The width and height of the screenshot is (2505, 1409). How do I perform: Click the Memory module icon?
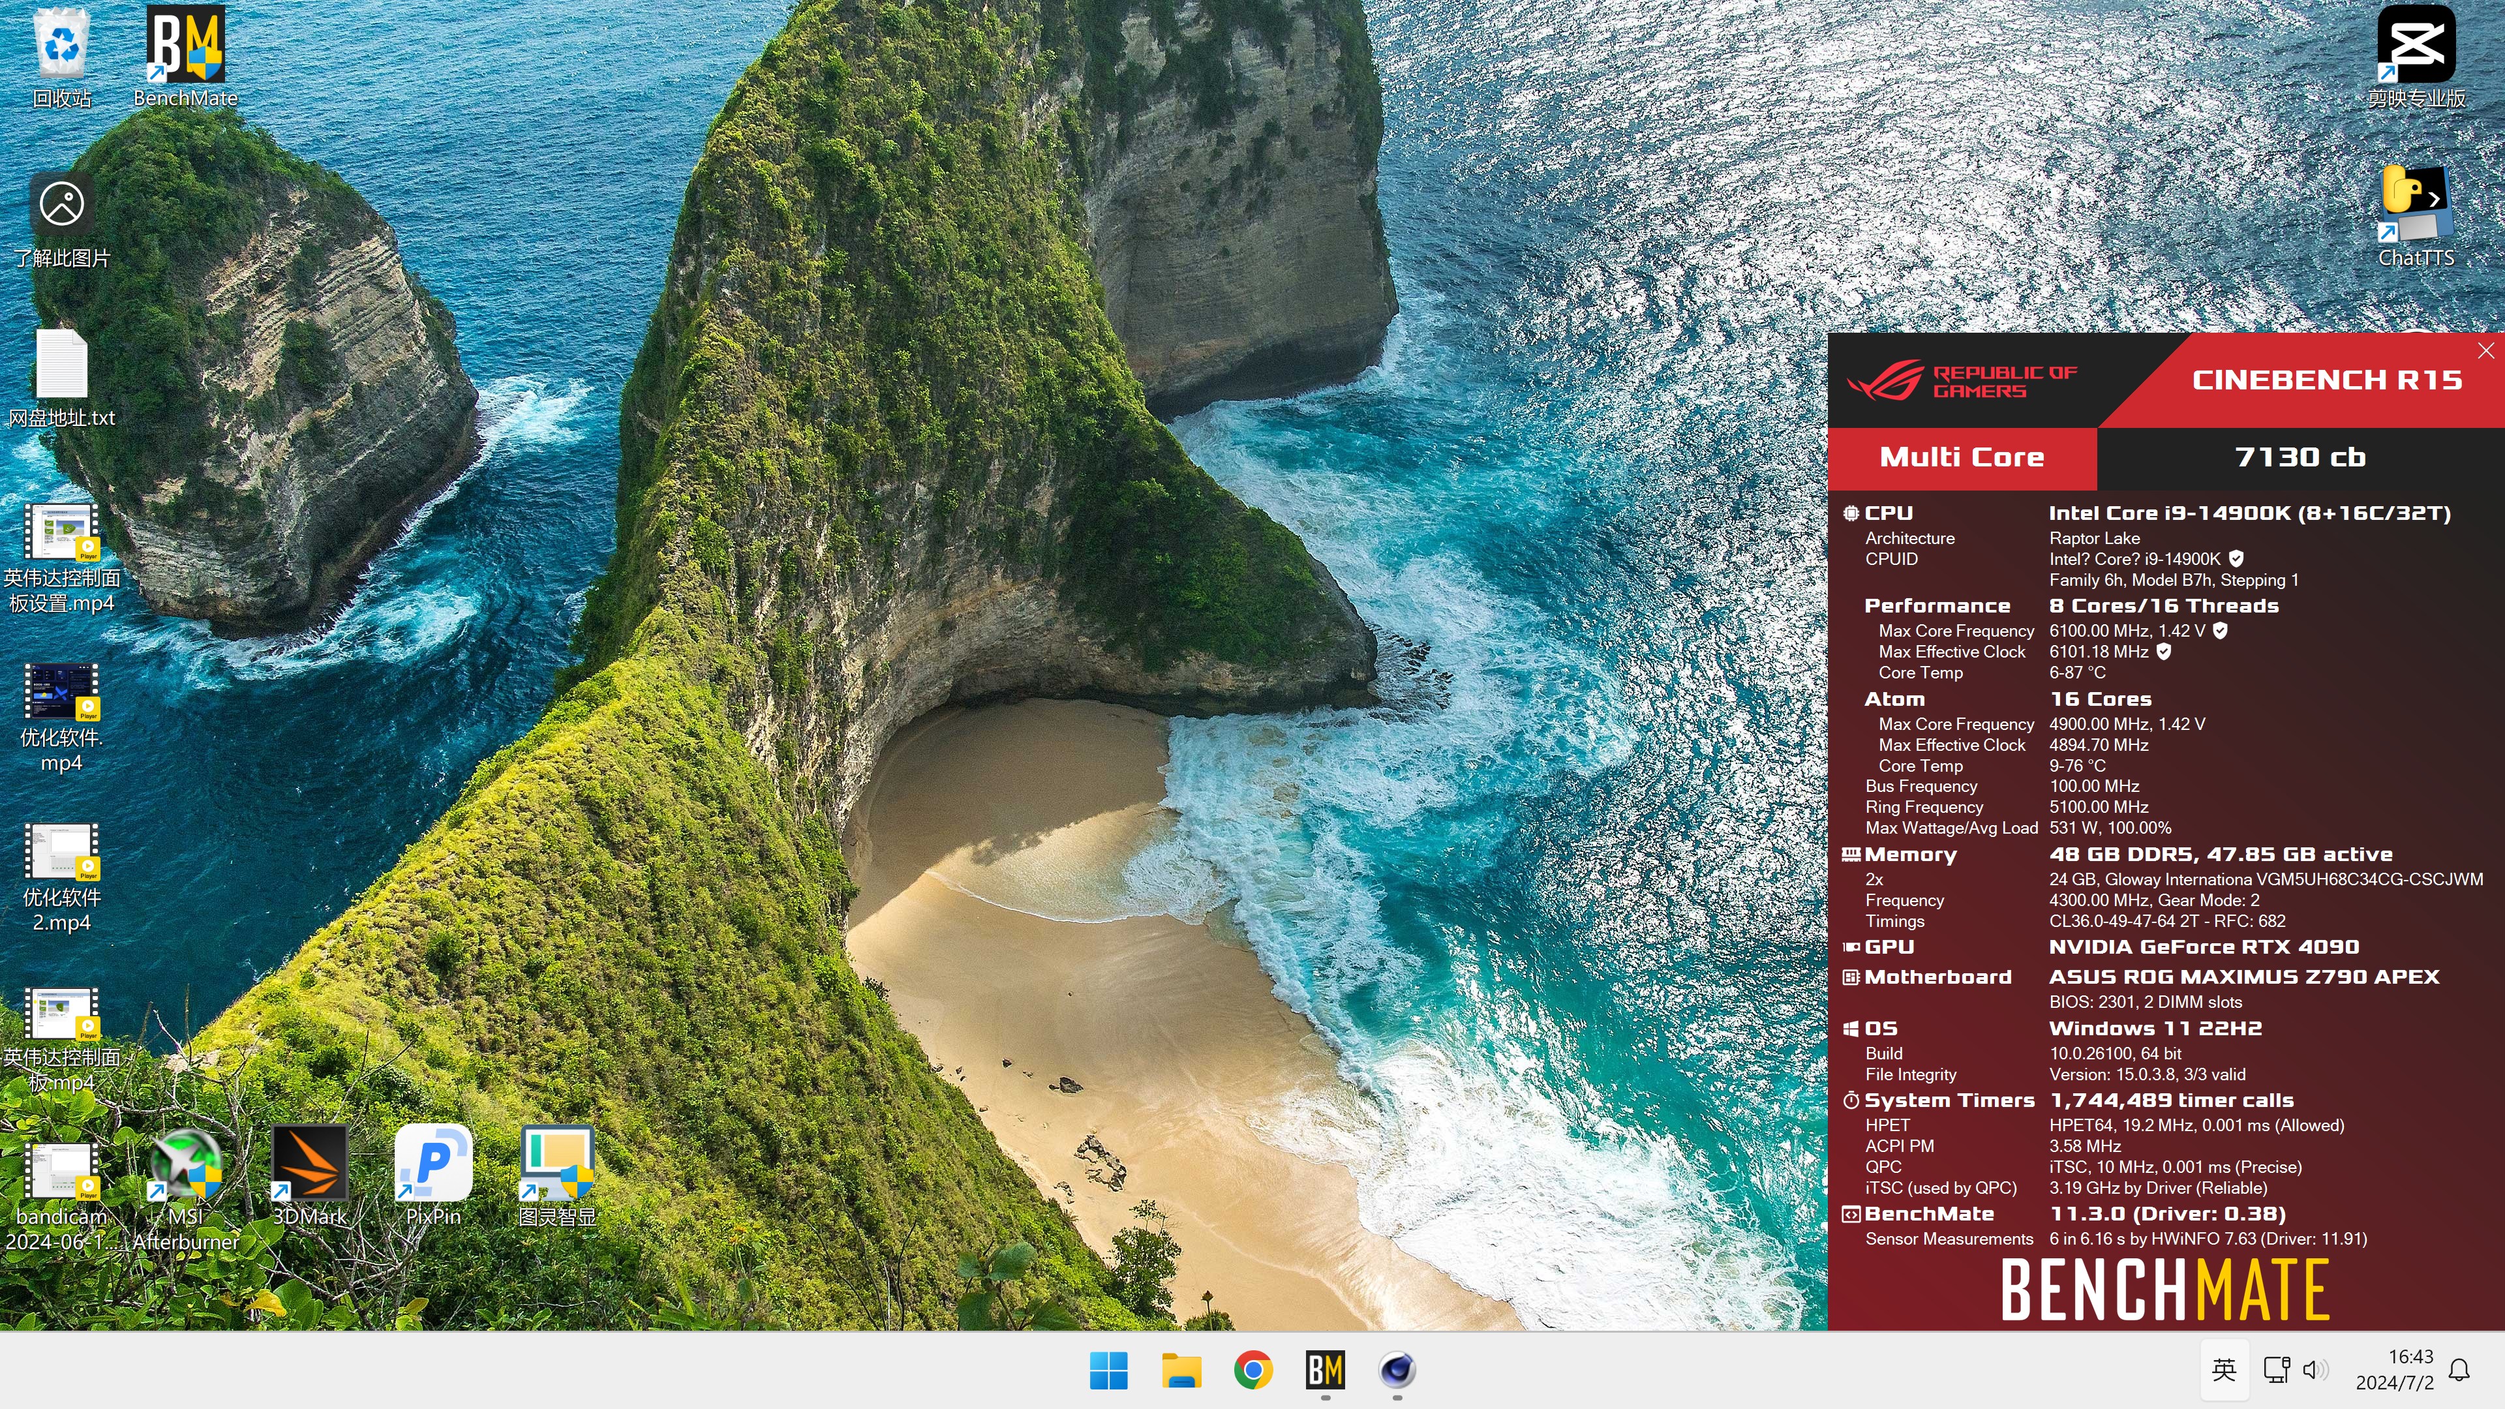pyautogui.click(x=1851, y=854)
